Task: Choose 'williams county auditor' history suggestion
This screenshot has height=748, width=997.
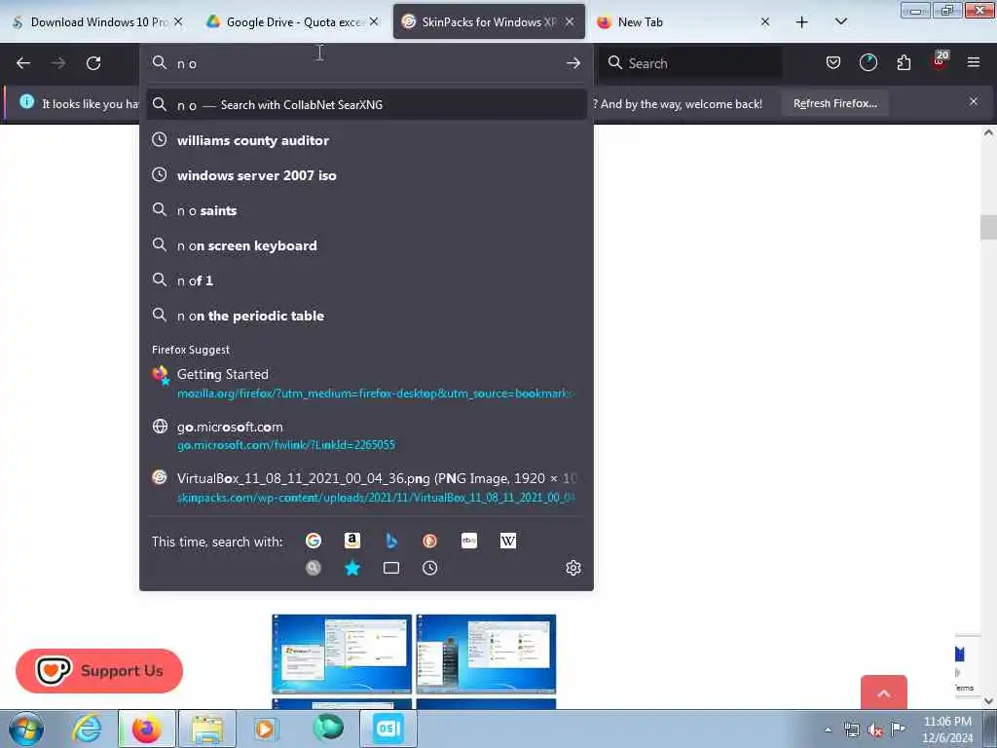Action: 366,140
